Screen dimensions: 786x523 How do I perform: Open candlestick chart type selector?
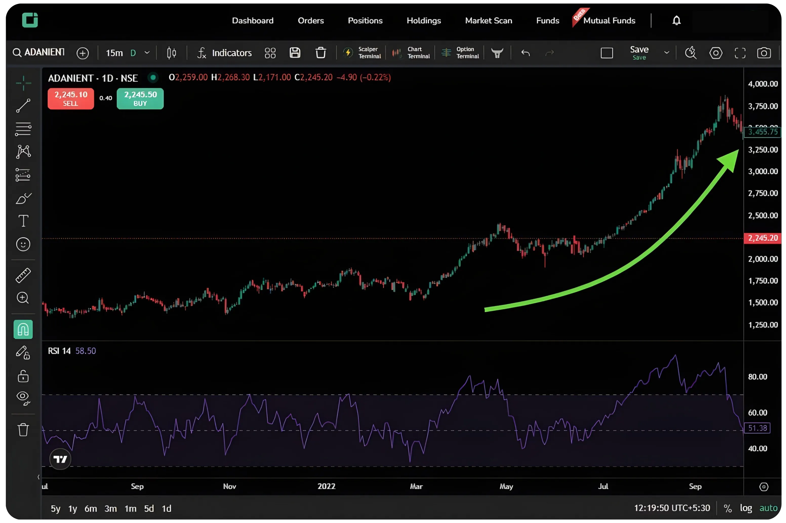click(171, 52)
